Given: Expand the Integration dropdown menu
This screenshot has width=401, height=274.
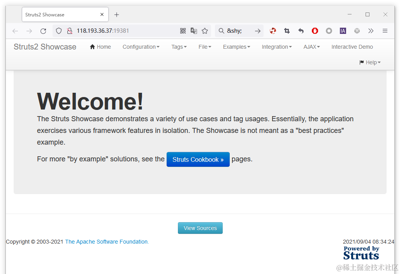Looking at the screenshot, I should click(x=277, y=47).
